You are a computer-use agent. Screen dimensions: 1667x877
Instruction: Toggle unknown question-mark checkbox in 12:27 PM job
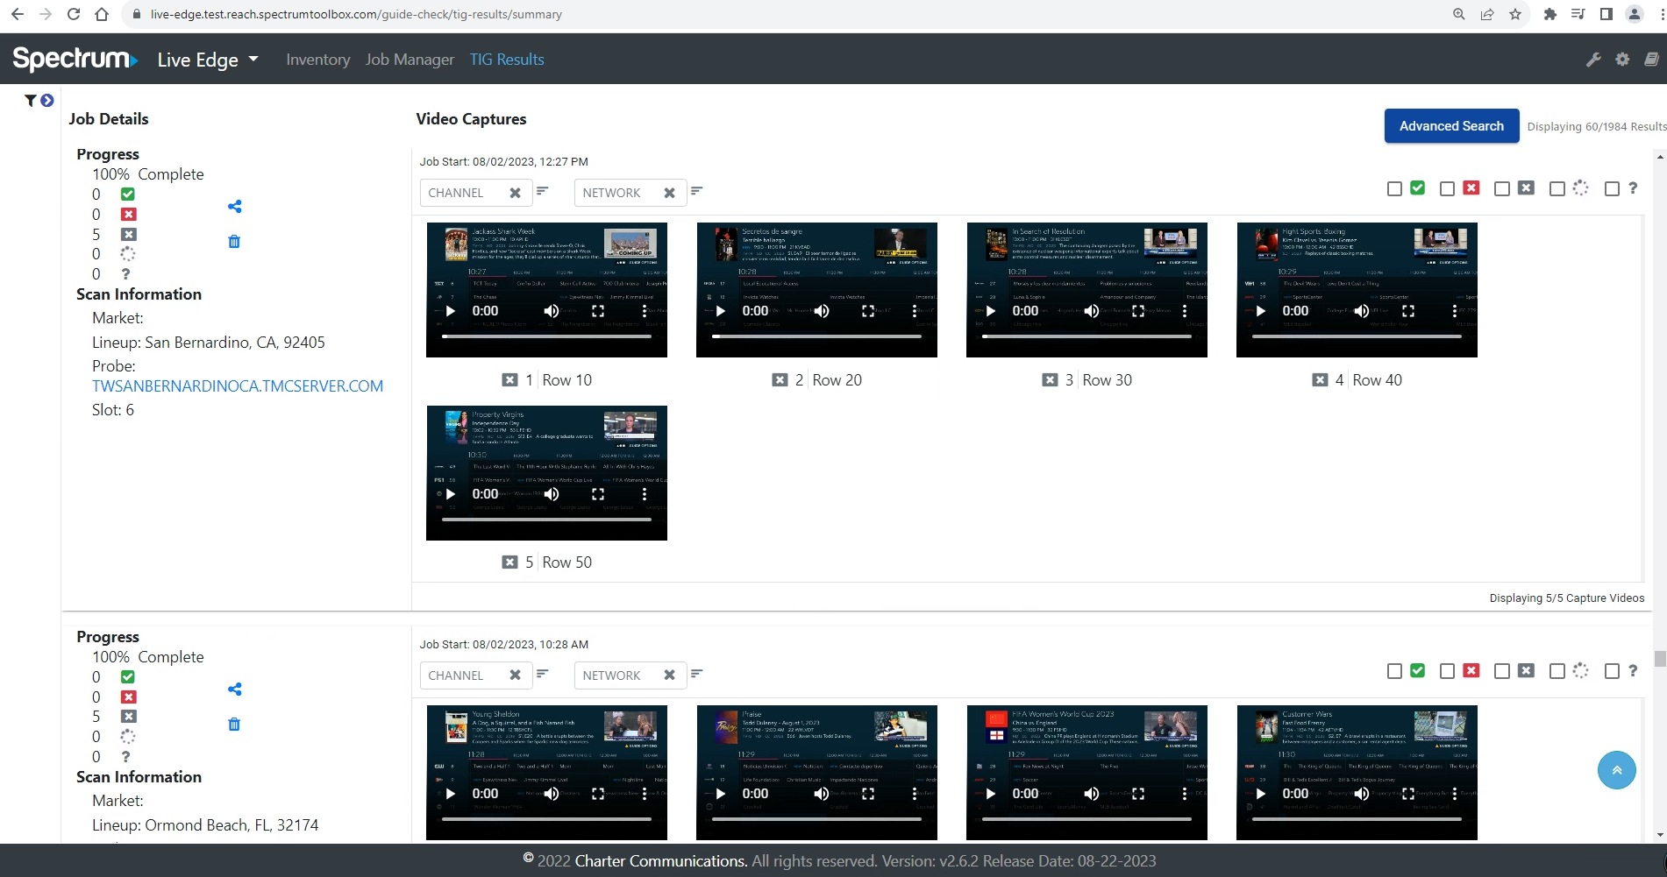coord(1612,188)
